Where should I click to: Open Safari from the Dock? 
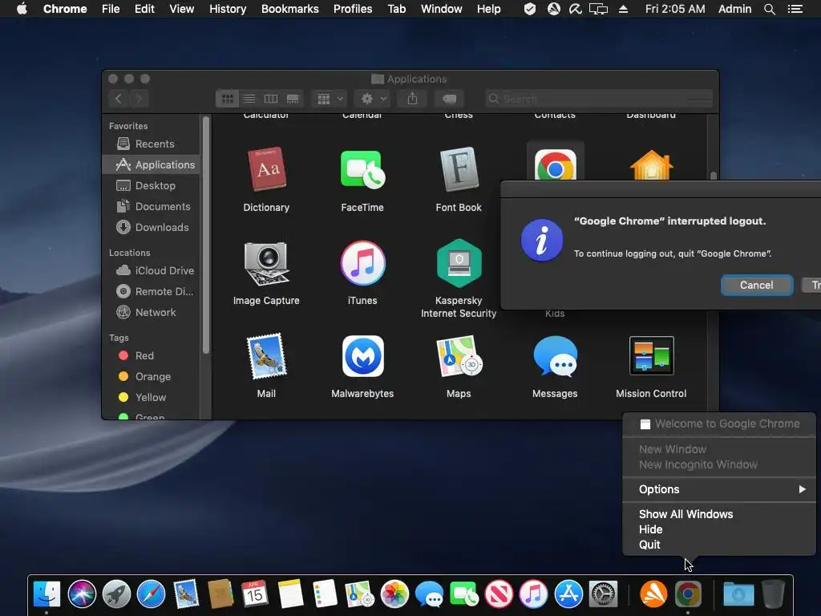(x=151, y=594)
